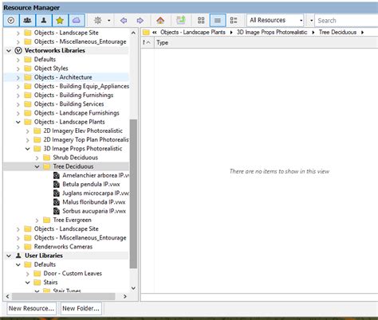
Task: Toggle User Libraries filter button
Action: tap(44, 21)
